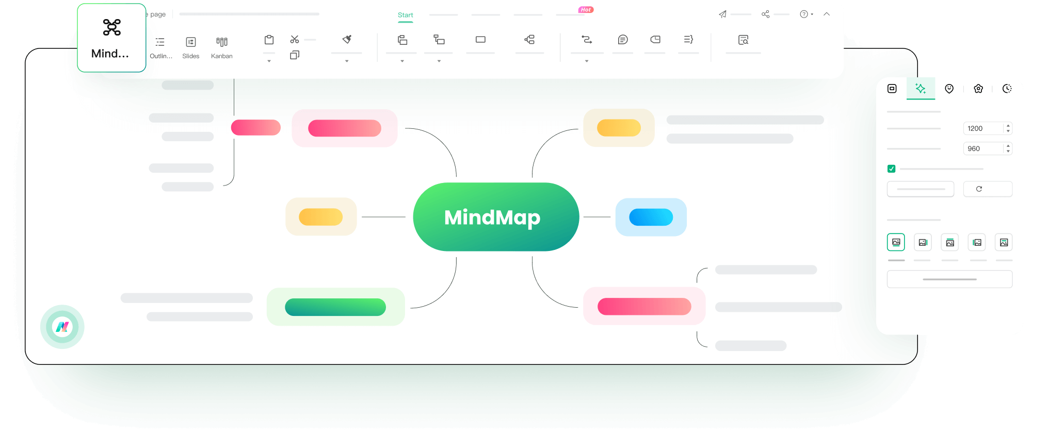Screen dimensions: 1048x436
Task: Collapse the ribbon with chevron-up
Action: pyautogui.click(x=827, y=14)
